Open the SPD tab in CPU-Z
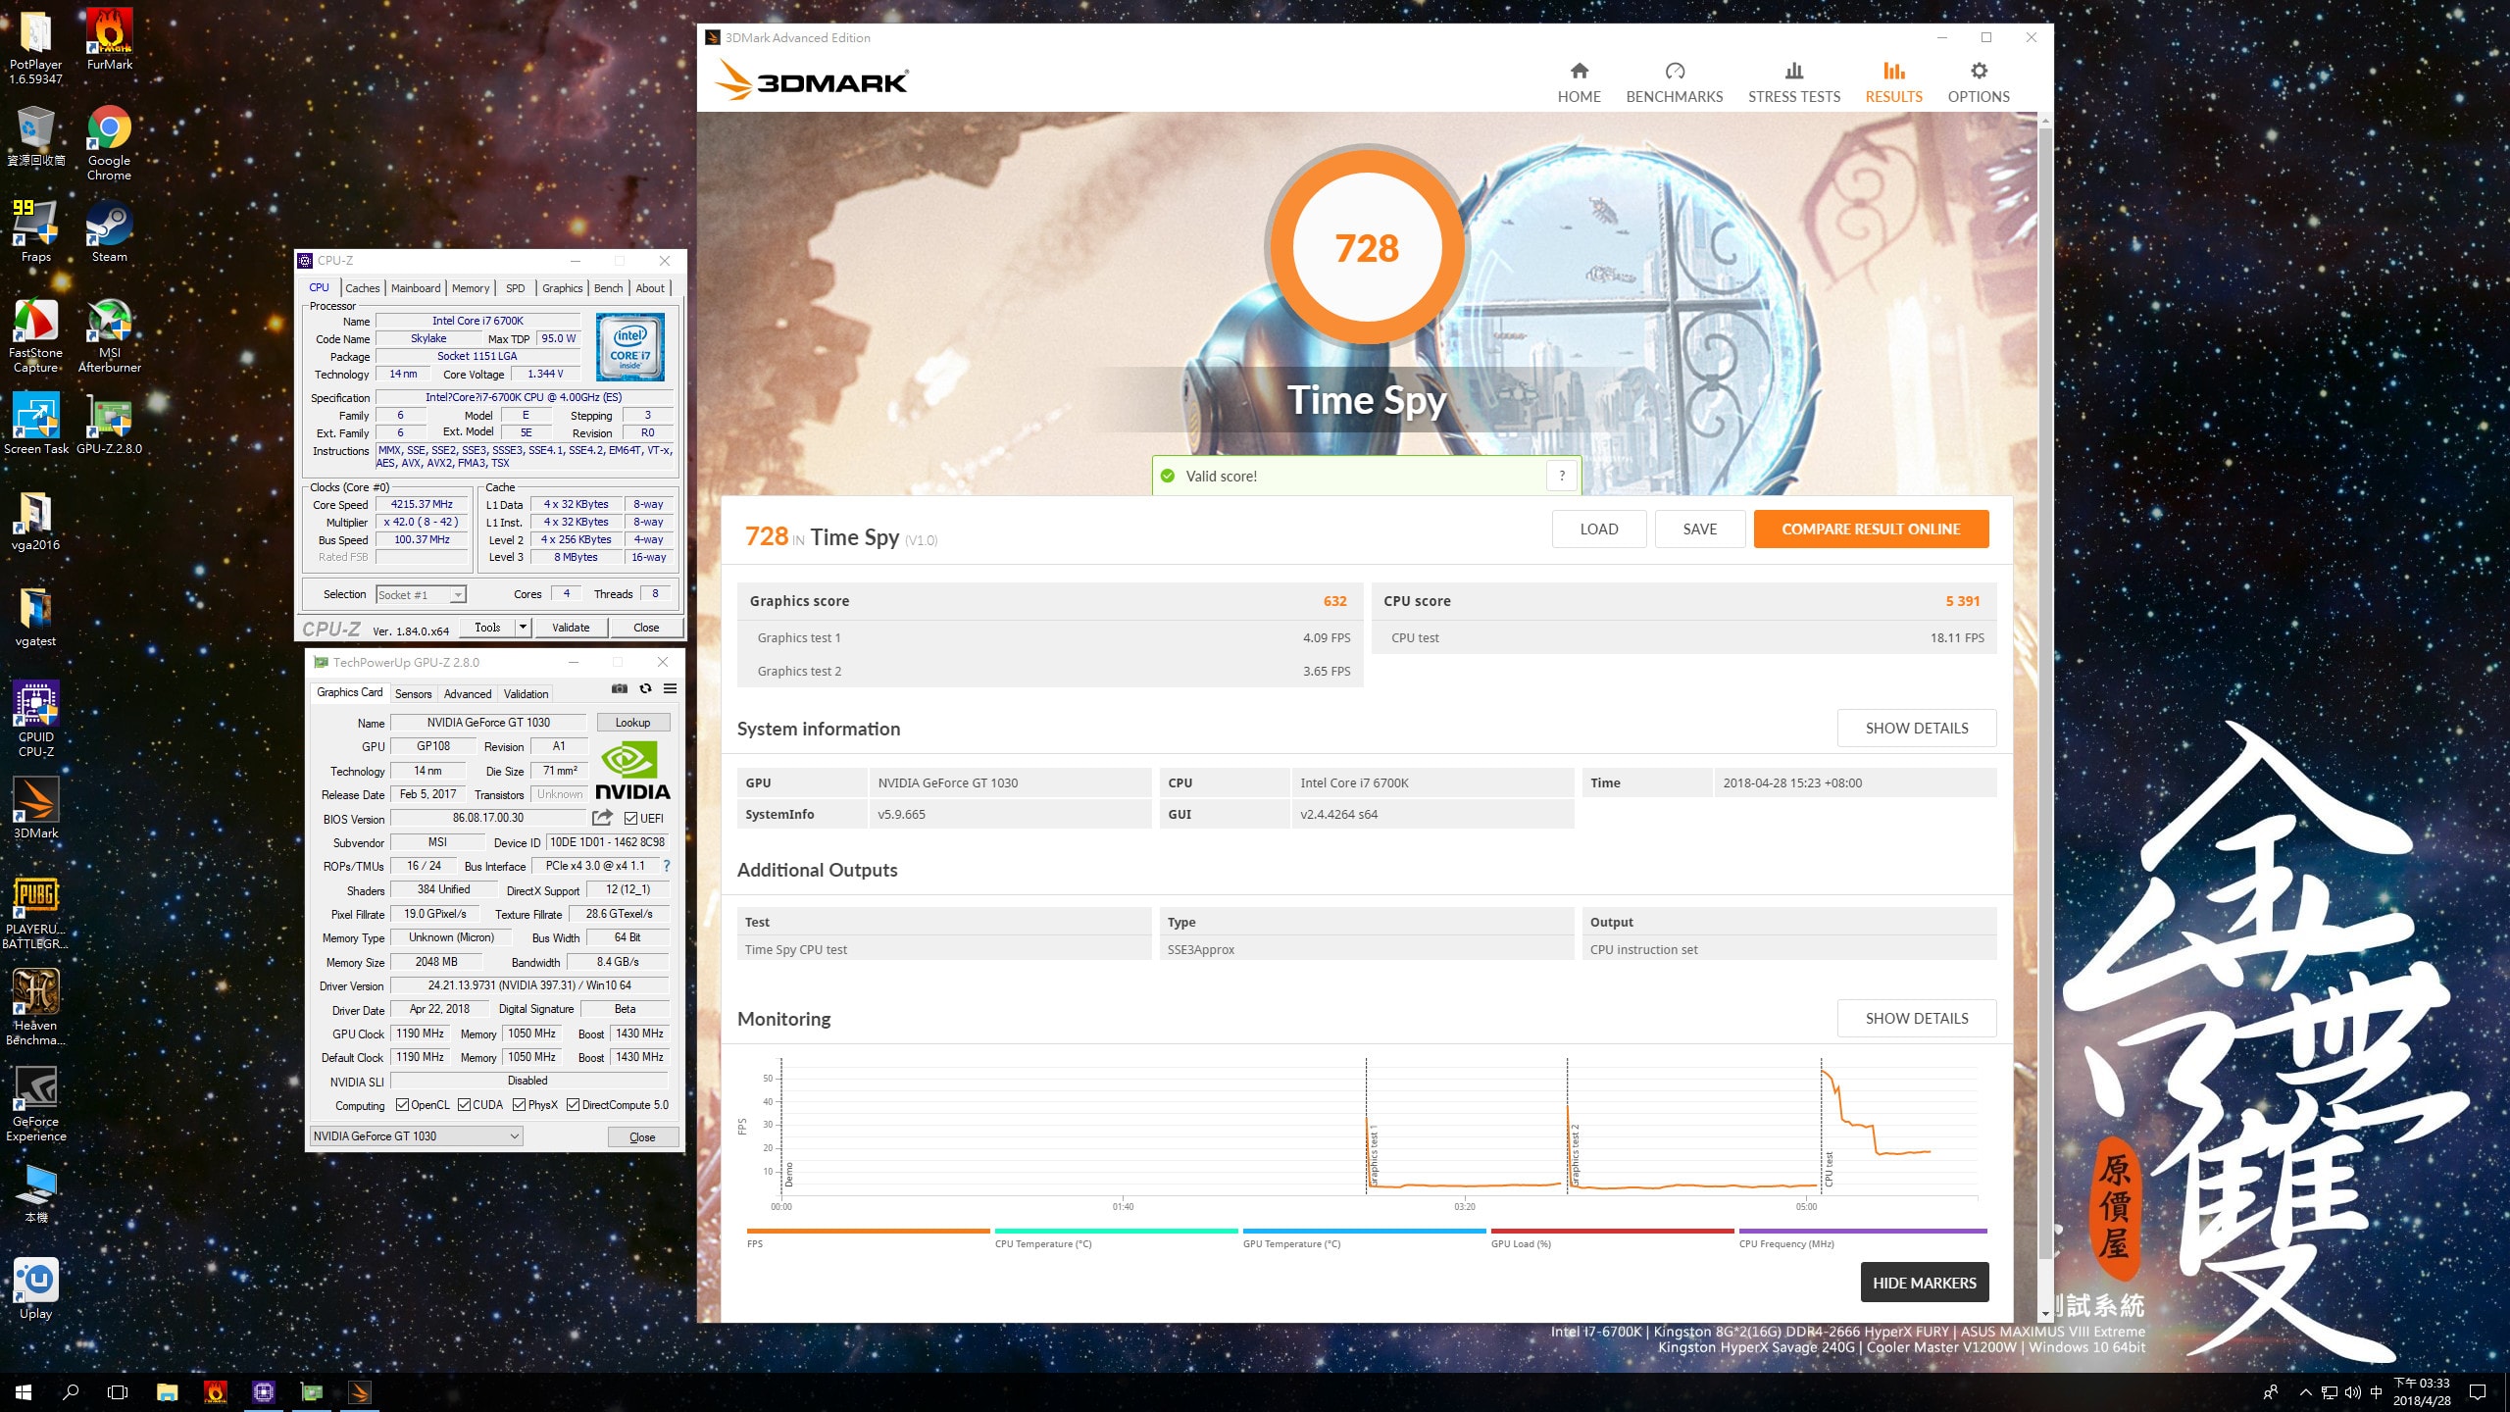 tap(516, 288)
